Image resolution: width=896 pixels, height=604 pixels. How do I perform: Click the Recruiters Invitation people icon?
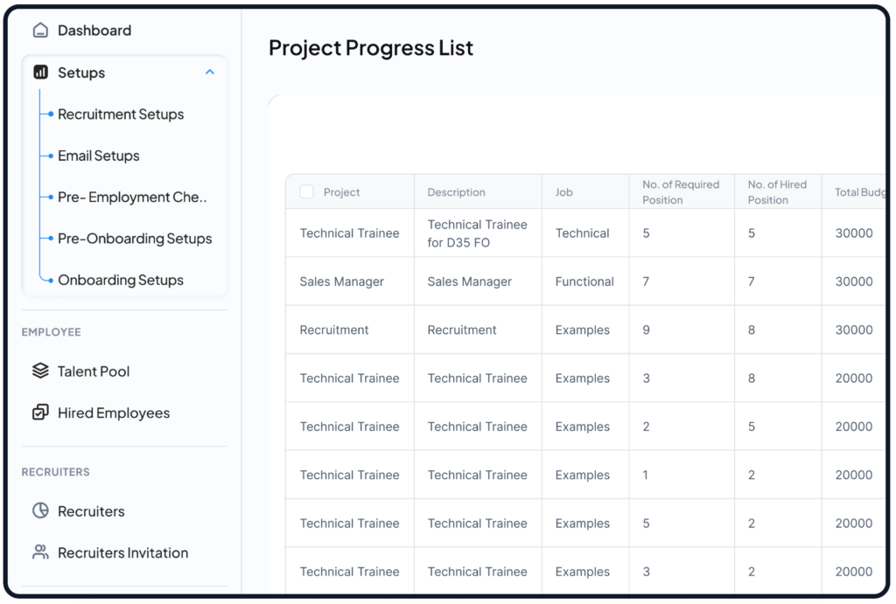coord(40,552)
